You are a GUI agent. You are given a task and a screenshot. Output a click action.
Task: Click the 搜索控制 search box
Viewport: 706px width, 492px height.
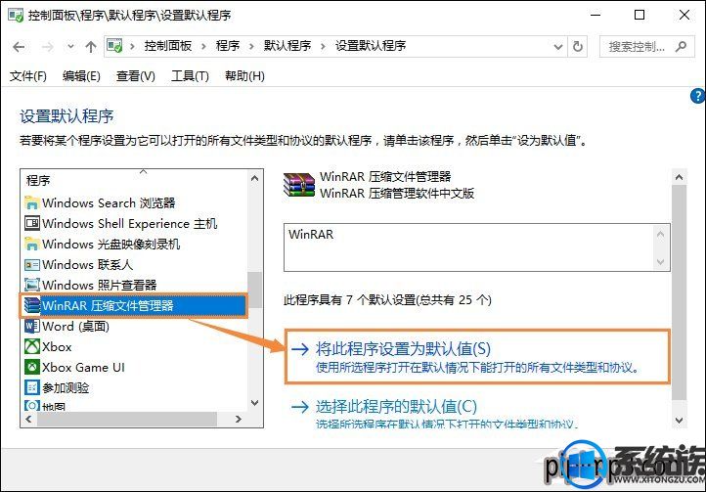click(646, 46)
